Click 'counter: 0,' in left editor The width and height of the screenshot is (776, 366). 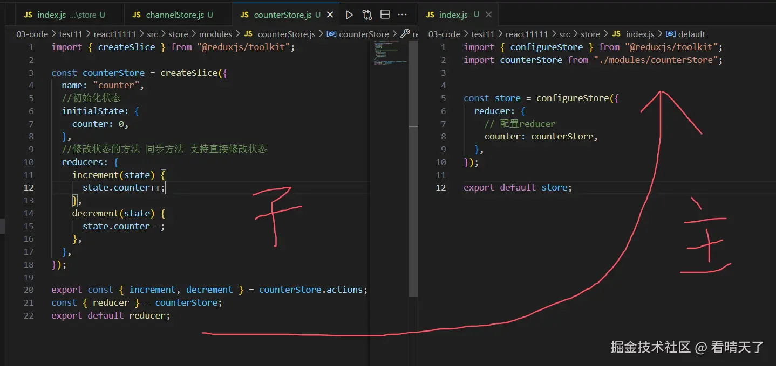click(x=101, y=124)
